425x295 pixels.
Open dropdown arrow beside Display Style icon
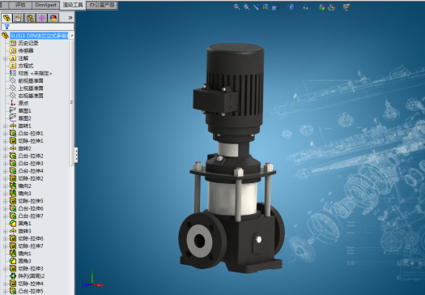(299, 7)
